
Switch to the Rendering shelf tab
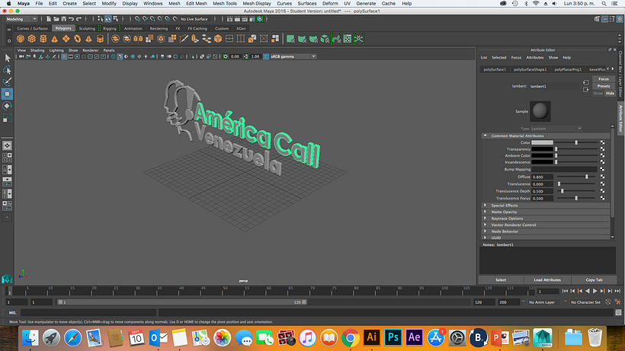(x=159, y=28)
